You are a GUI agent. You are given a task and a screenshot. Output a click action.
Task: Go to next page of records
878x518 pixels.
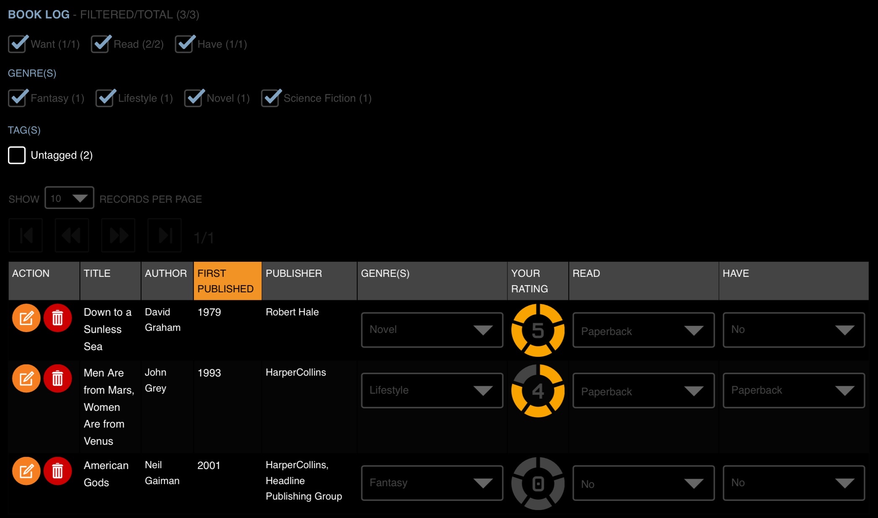(x=118, y=235)
